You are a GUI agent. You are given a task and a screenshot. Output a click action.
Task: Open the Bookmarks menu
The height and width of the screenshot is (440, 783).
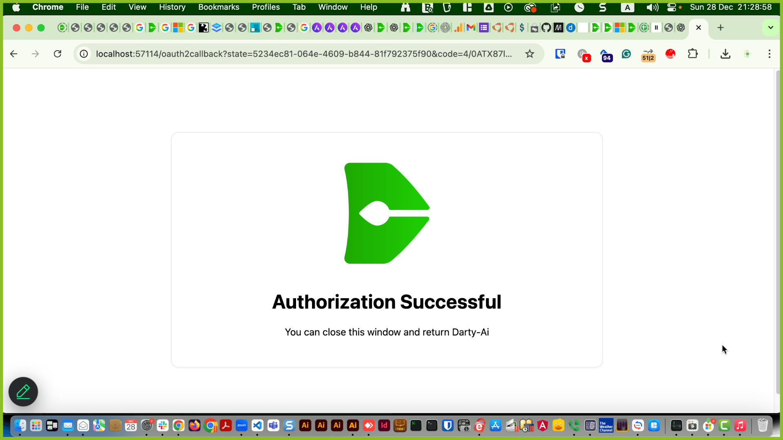[219, 7]
